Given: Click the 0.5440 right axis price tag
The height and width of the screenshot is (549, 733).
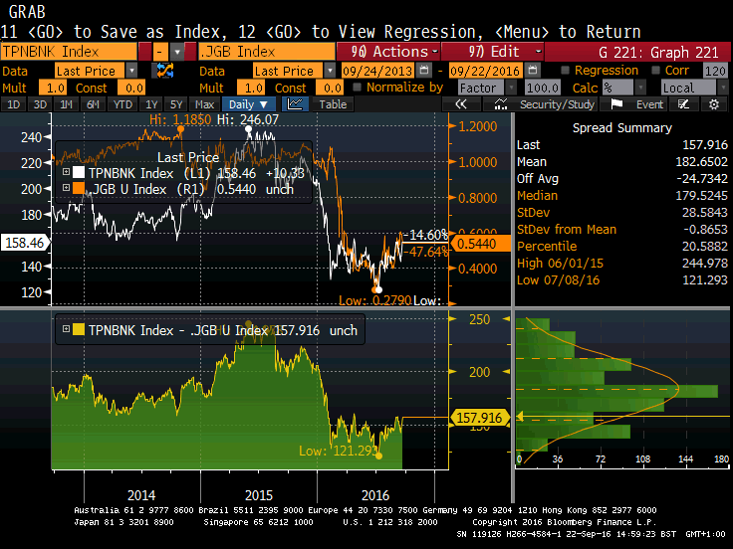Looking at the screenshot, I should pyautogui.click(x=481, y=244).
